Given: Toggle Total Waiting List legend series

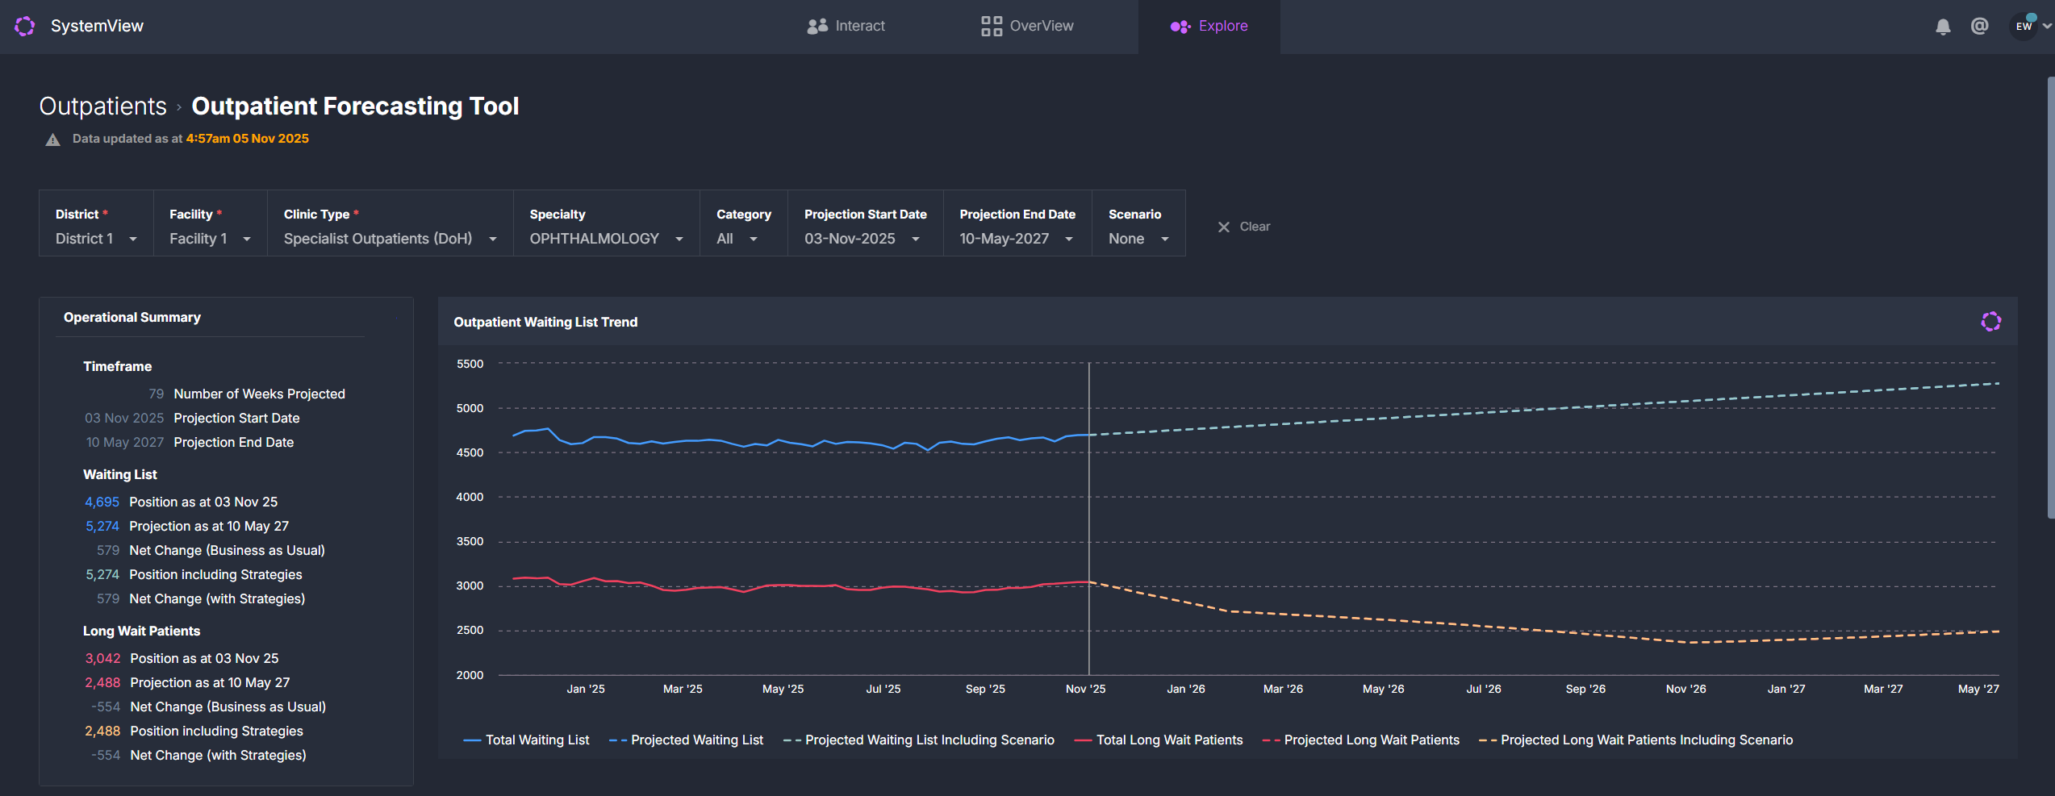Looking at the screenshot, I should 526,740.
